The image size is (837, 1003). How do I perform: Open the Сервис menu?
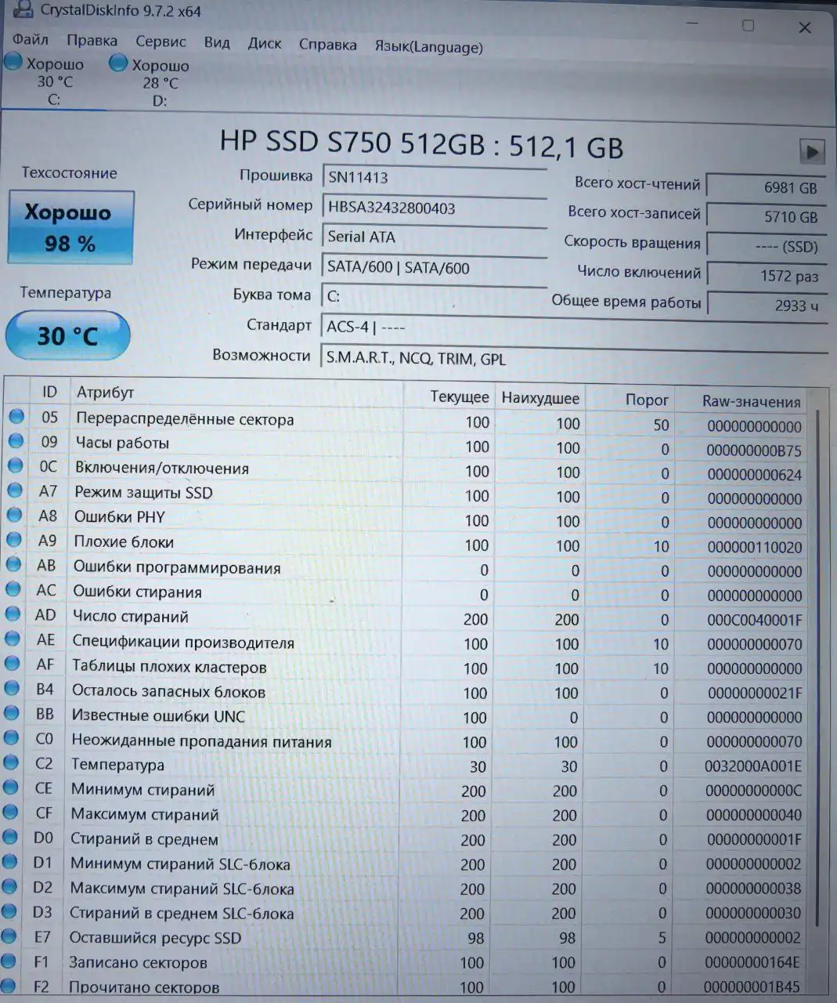click(160, 42)
